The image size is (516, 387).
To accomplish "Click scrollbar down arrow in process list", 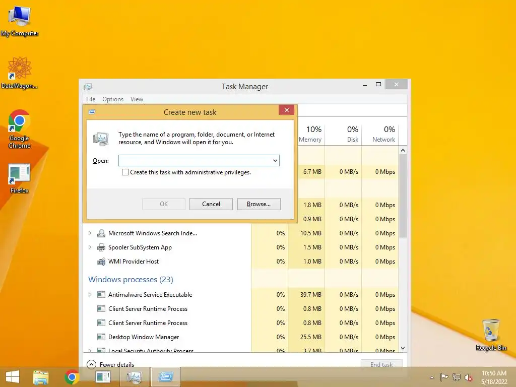I will (403, 348).
